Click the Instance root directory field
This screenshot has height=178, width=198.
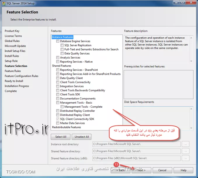click(136, 144)
